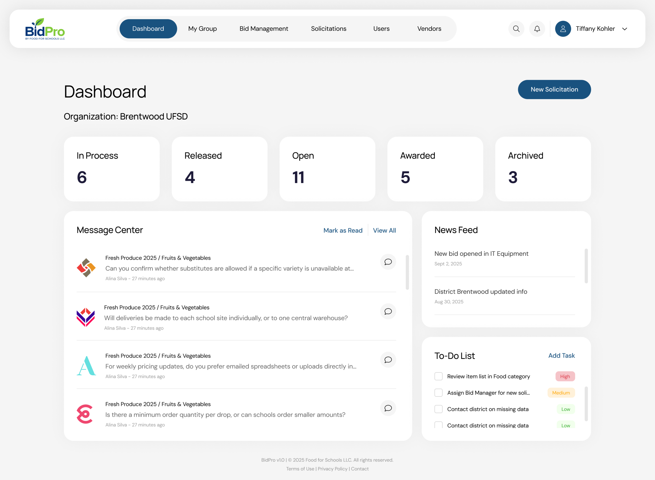Screen dimensions: 655x480
Task: Open reply bubble for substitutes message
Action: click(x=388, y=262)
